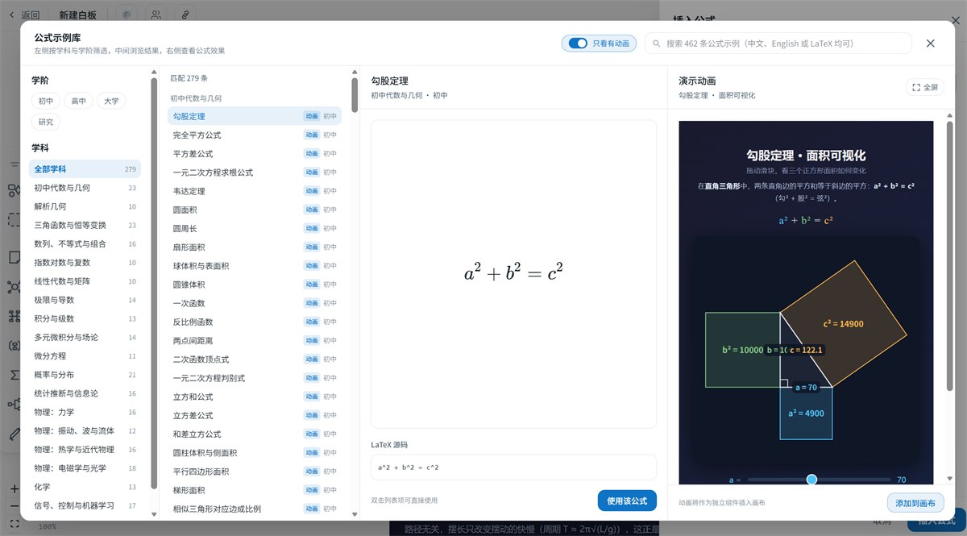Choose 两点间距离 formula entry
Viewport: 967px width, 536px height.
pyautogui.click(x=255, y=340)
